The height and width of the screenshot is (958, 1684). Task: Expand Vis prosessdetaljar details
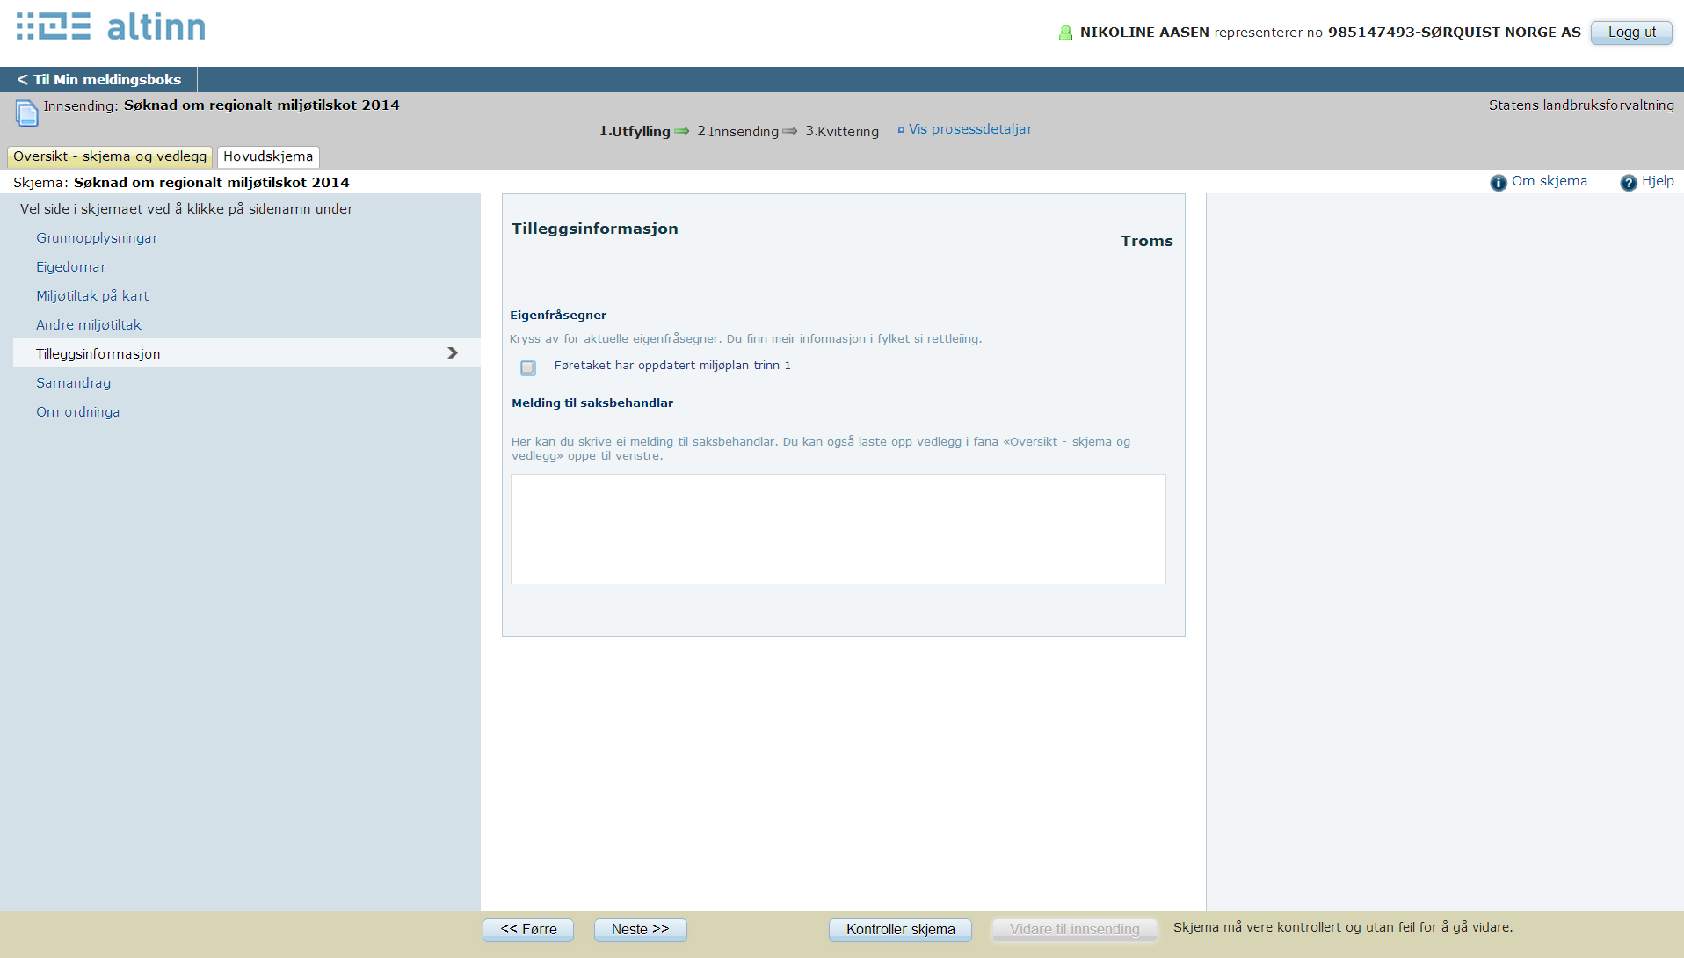click(969, 129)
